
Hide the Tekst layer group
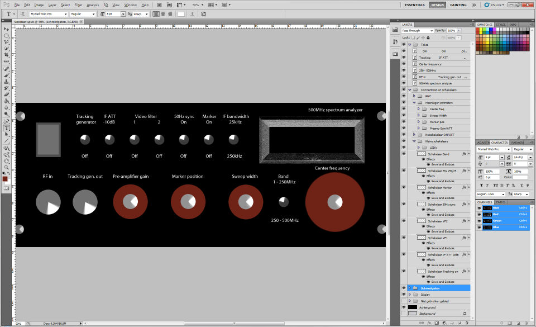pyautogui.click(x=404, y=44)
